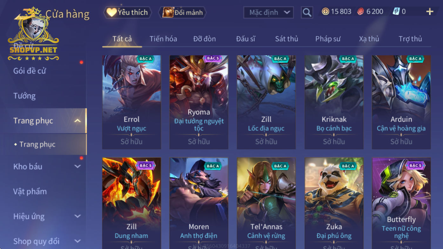Screen dimensions: 443x249
Task: Click the ShopVP.net crest logo
Action: [x=33, y=34]
